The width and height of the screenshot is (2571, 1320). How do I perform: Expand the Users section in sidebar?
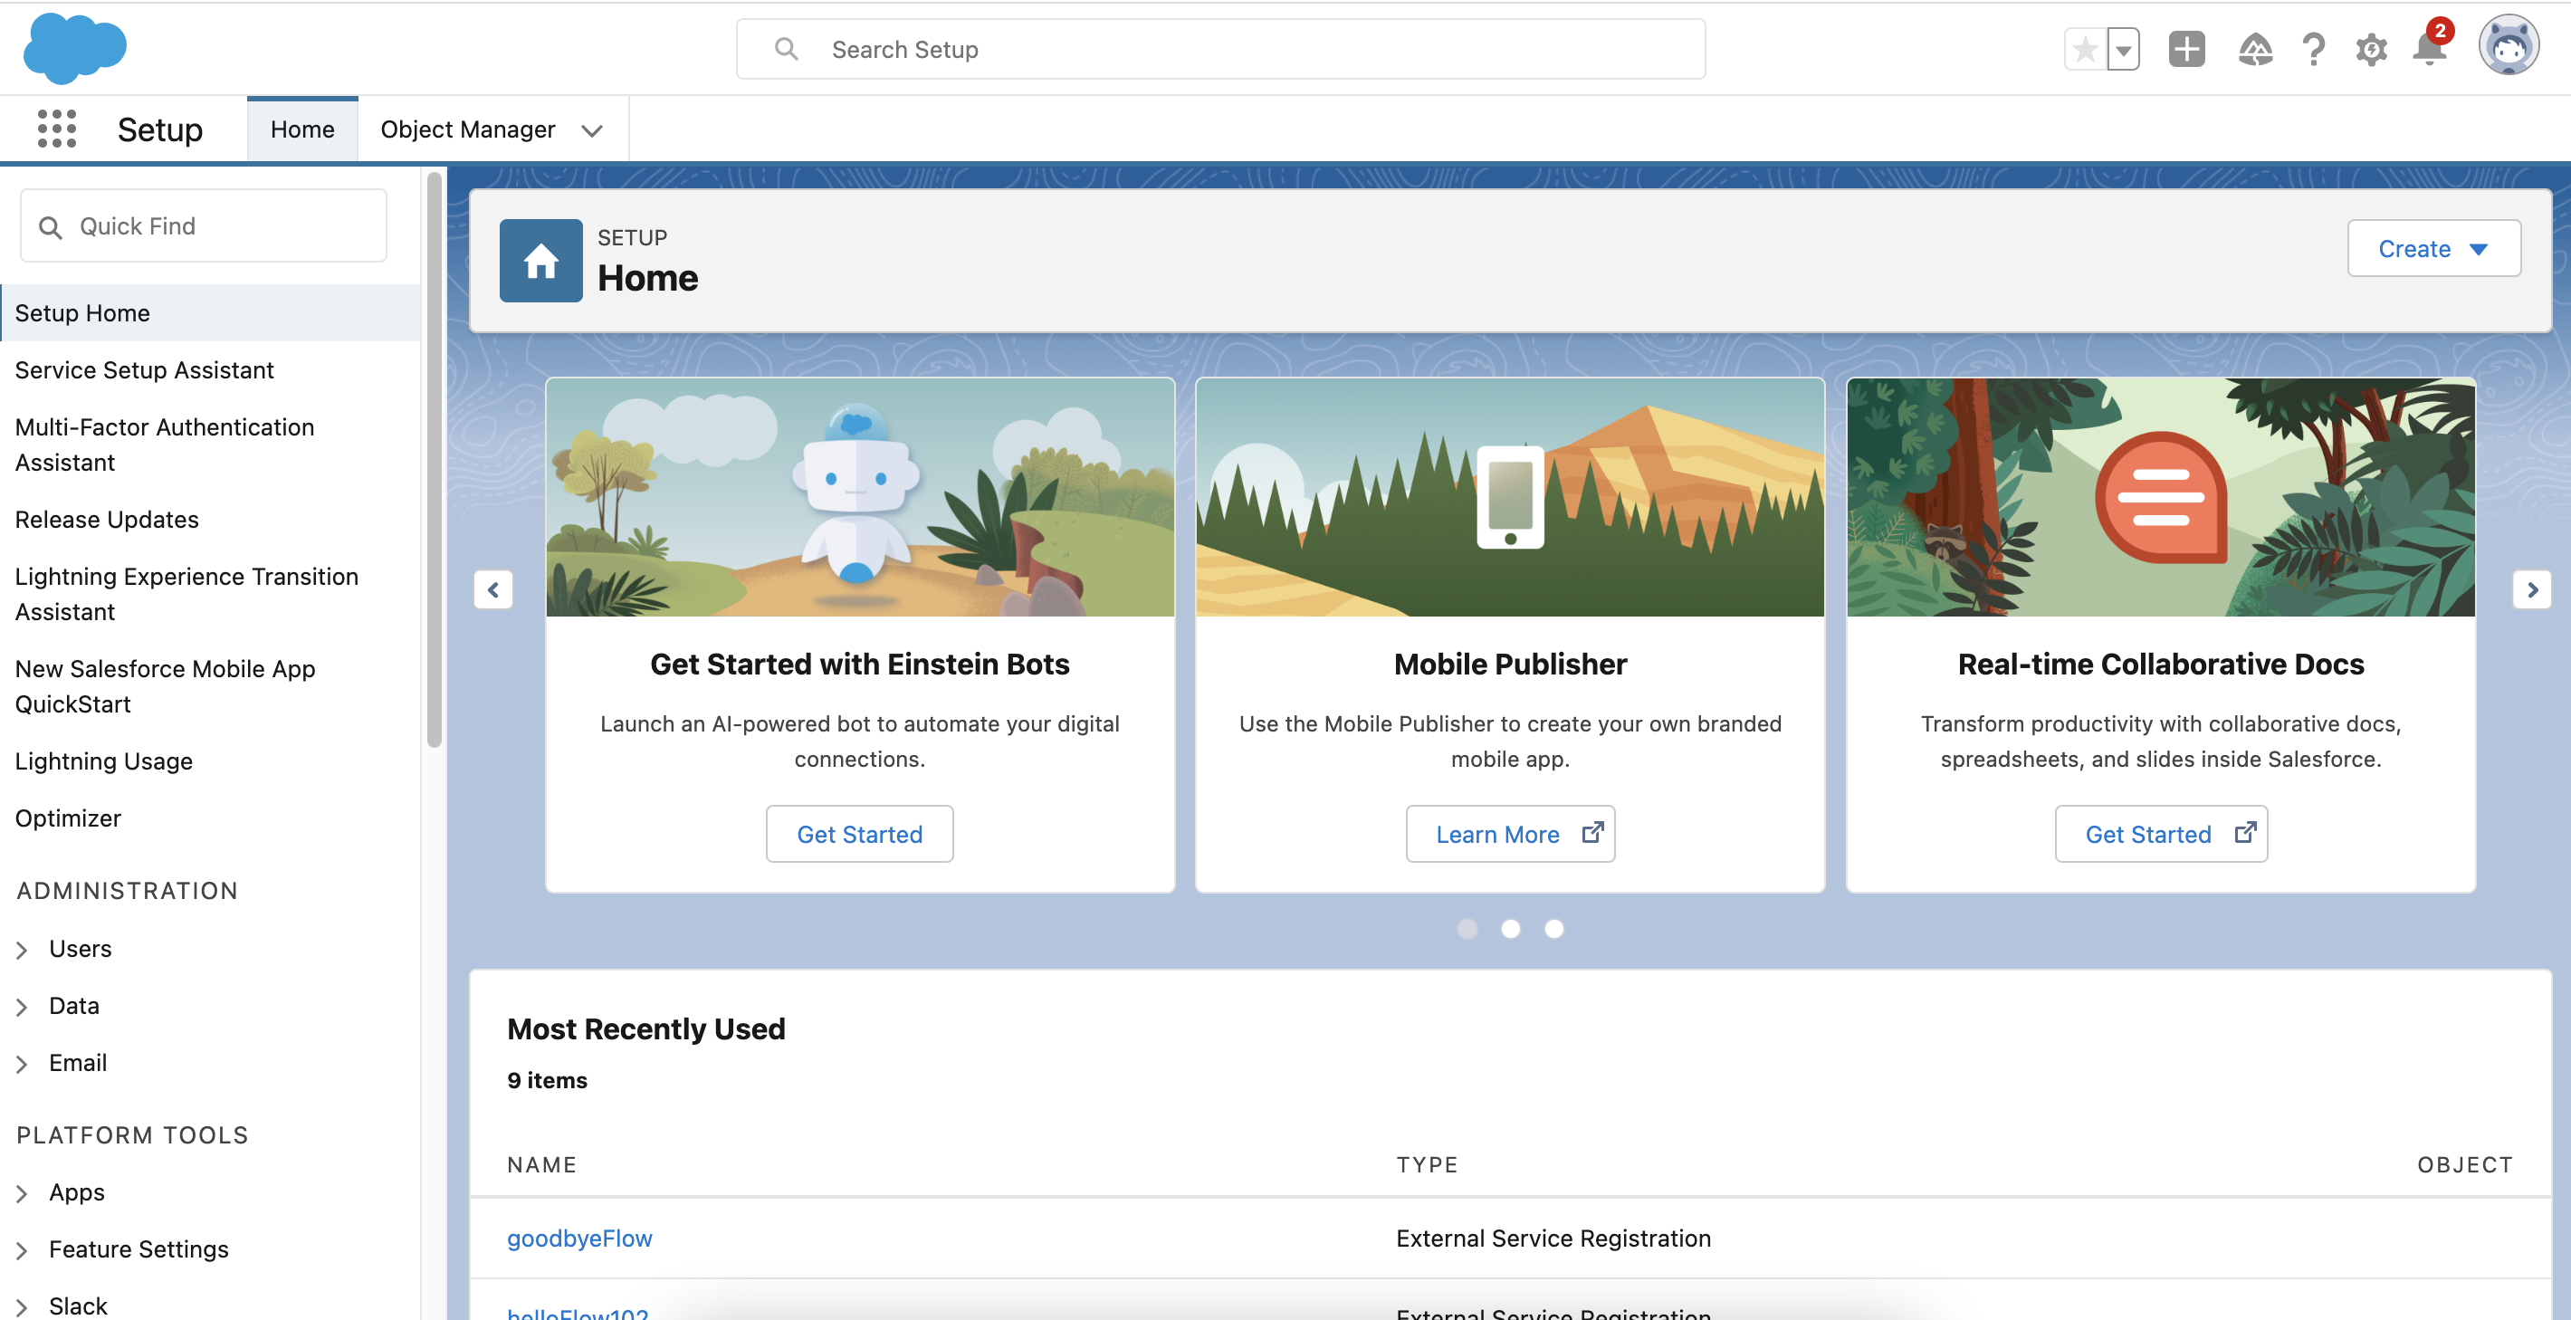[22, 950]
